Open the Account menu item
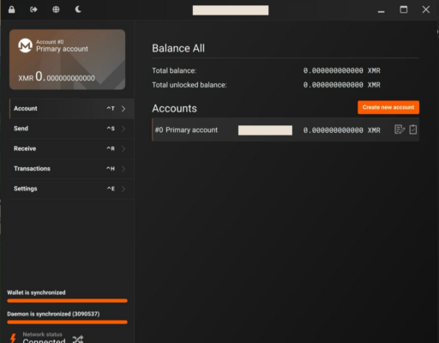 coord(72,109)
